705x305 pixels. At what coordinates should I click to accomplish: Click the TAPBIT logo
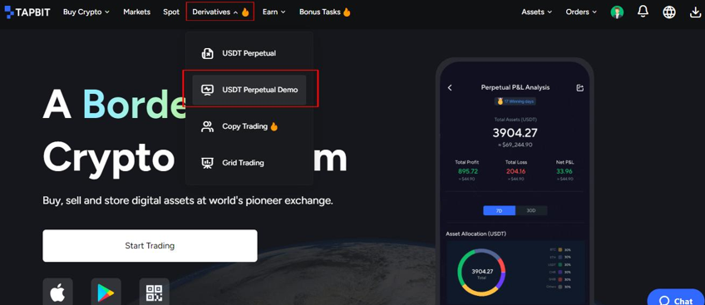[29, 12]
